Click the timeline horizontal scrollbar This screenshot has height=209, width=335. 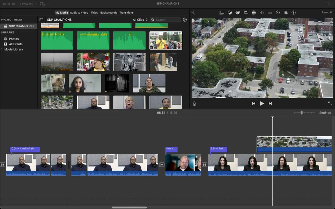[x=129, y=207]
